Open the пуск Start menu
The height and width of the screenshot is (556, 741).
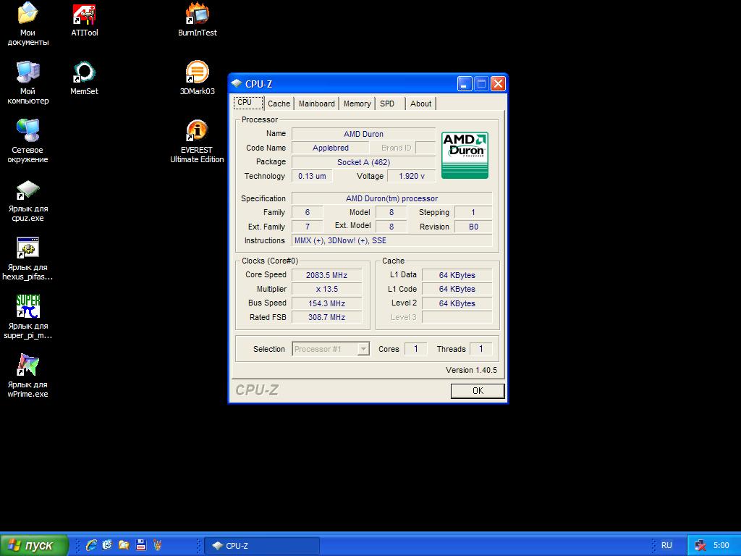click(34, 545)
